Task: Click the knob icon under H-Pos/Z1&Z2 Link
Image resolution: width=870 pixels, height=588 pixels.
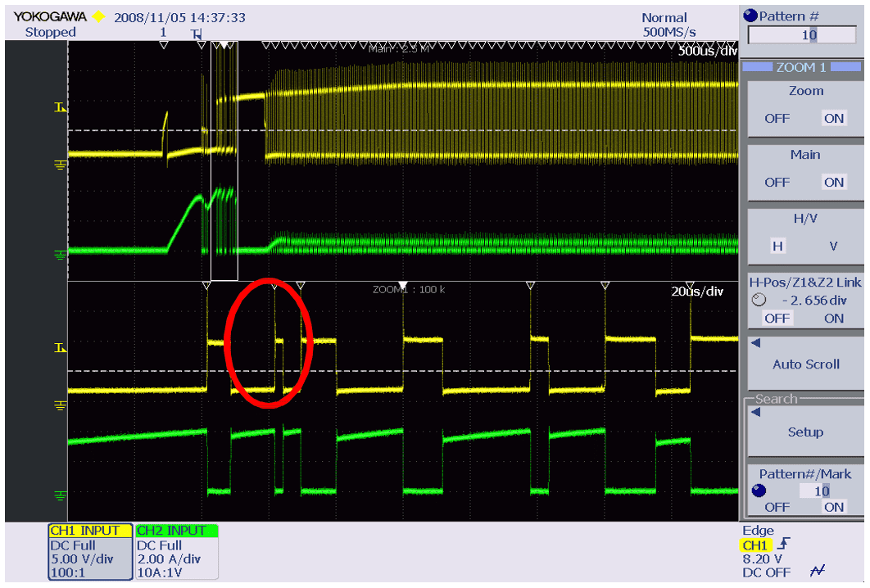Action: pos(756,300)
